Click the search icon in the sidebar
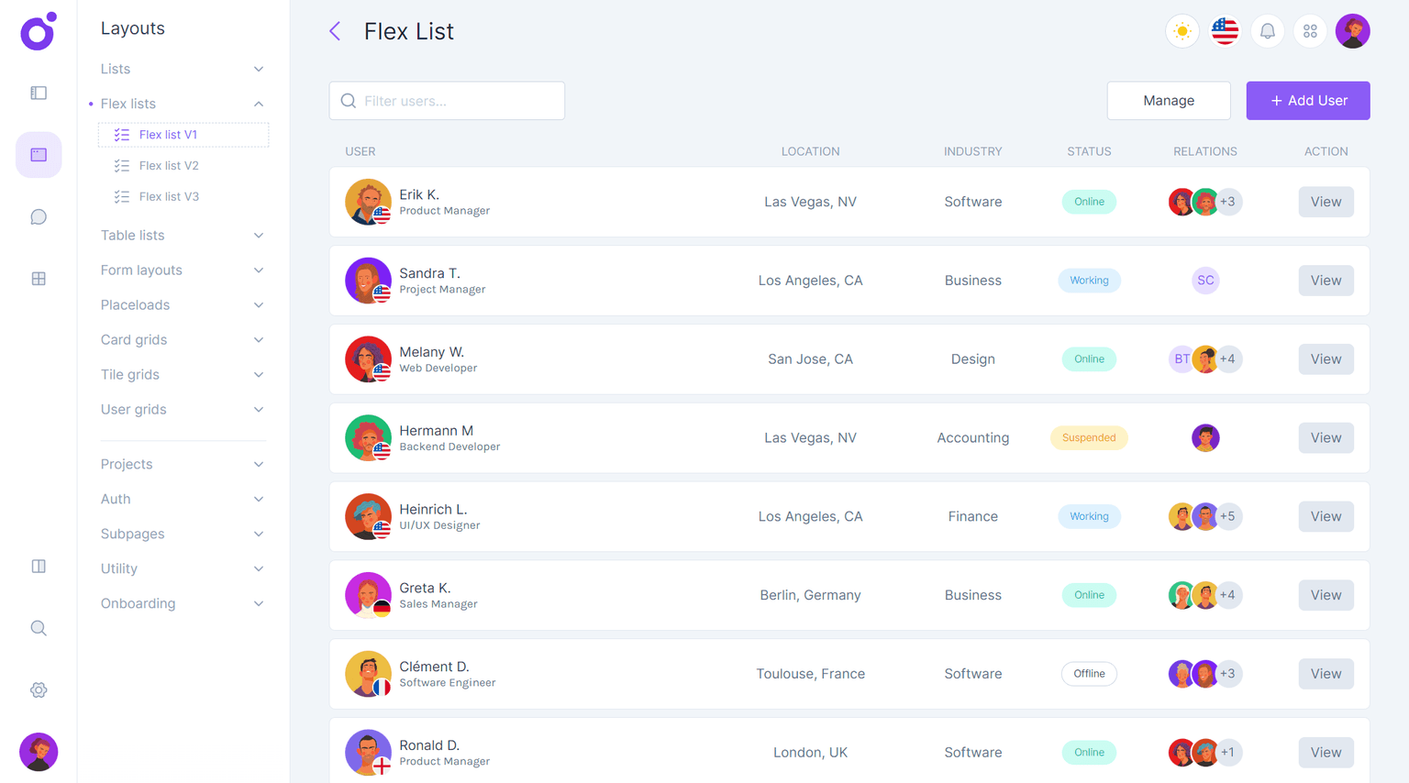This screenshot has width=1409, height=783. (x=38, y=627)
